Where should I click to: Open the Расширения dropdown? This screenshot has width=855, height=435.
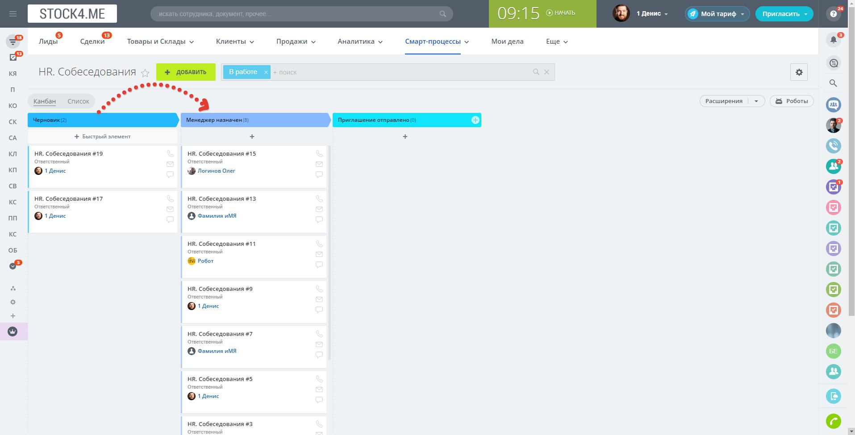pyautogui.click(x=732, y=101)
